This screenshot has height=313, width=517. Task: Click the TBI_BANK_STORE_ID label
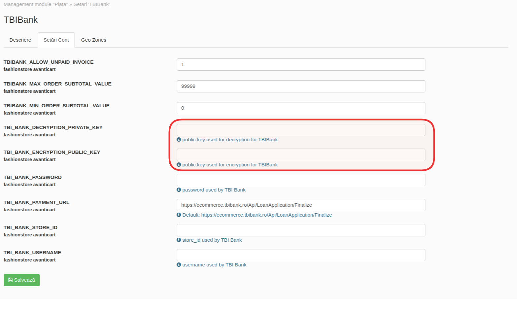(31, 227)
